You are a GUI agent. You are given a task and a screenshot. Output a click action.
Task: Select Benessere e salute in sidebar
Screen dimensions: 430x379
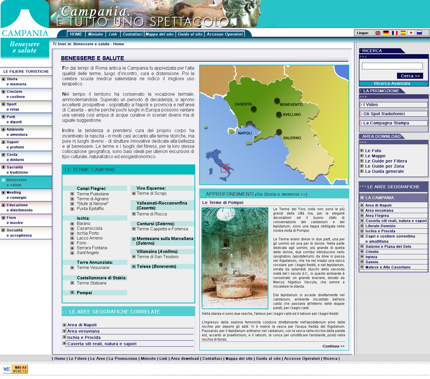point(26,182)
